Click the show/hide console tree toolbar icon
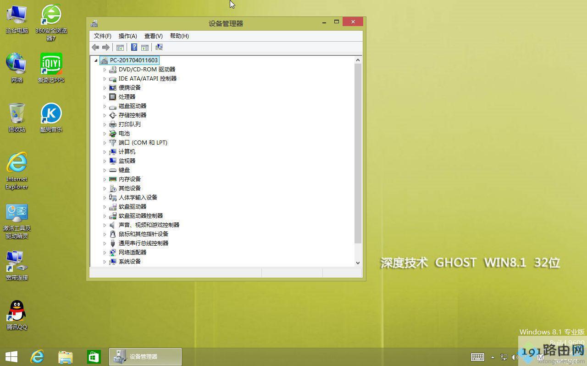The height and width of the screenshot is (366, 587). 120,47
